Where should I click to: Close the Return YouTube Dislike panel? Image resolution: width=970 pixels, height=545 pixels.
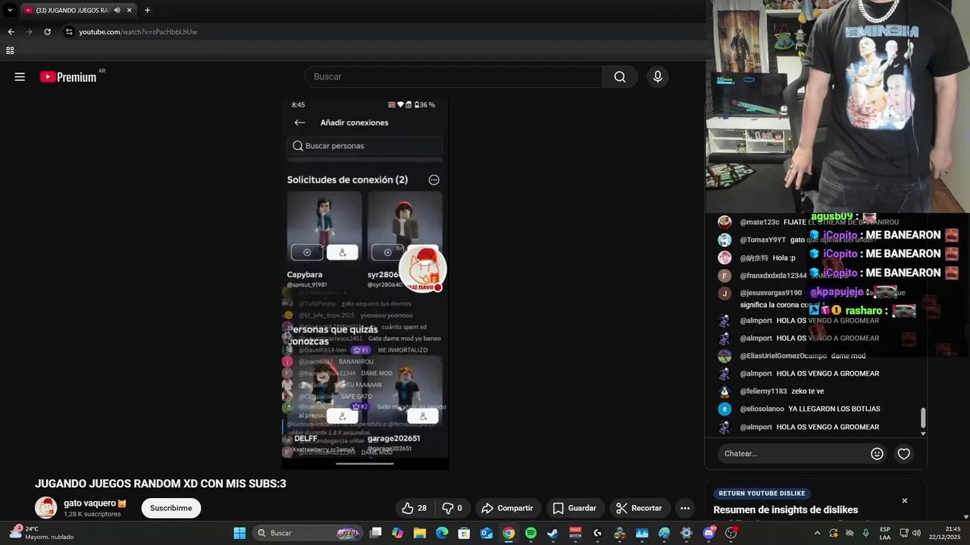coord(904,500)
